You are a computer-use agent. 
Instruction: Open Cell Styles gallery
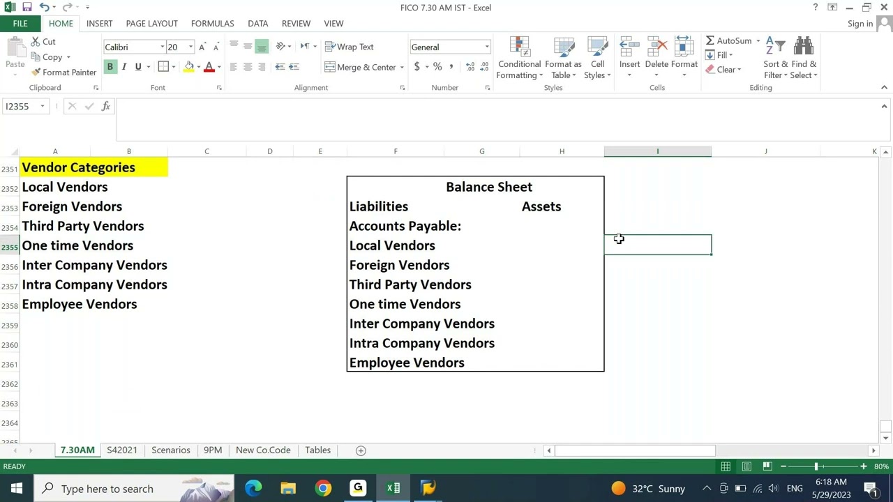(597, 59)
